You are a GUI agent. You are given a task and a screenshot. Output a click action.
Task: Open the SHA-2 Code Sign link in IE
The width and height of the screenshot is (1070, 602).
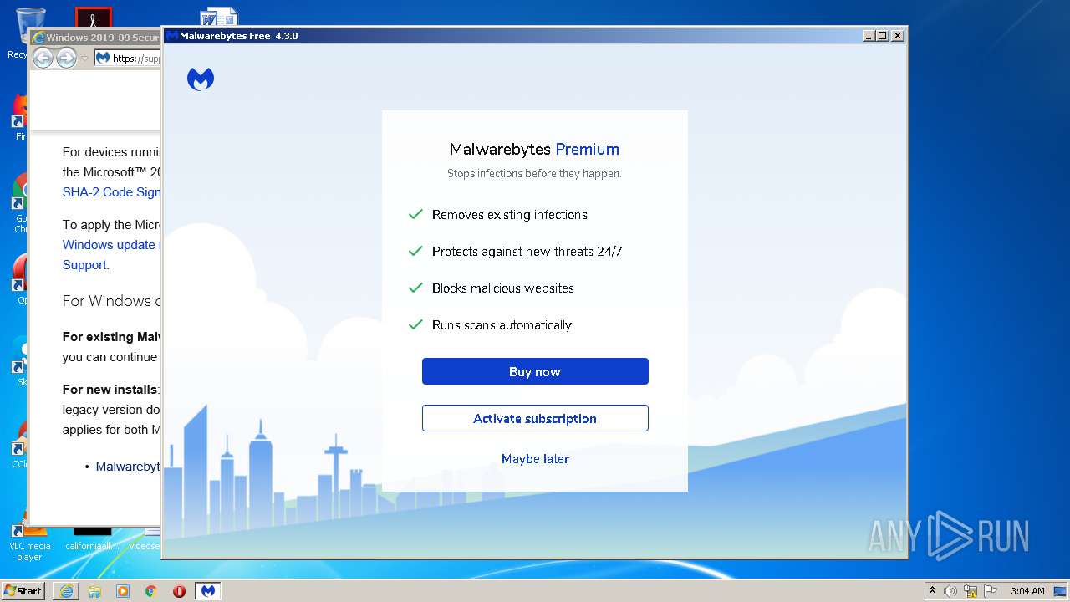pos(111,192)
